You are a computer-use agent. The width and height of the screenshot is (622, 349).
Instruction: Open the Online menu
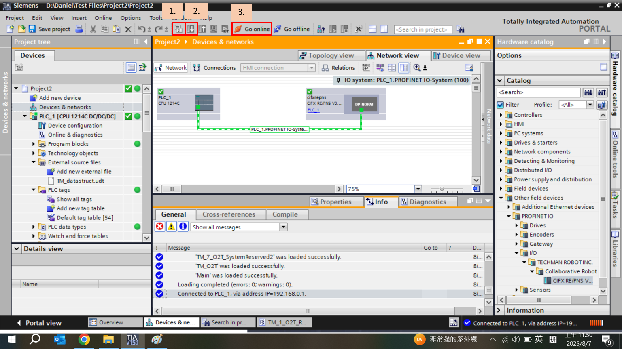coord(103,18)
